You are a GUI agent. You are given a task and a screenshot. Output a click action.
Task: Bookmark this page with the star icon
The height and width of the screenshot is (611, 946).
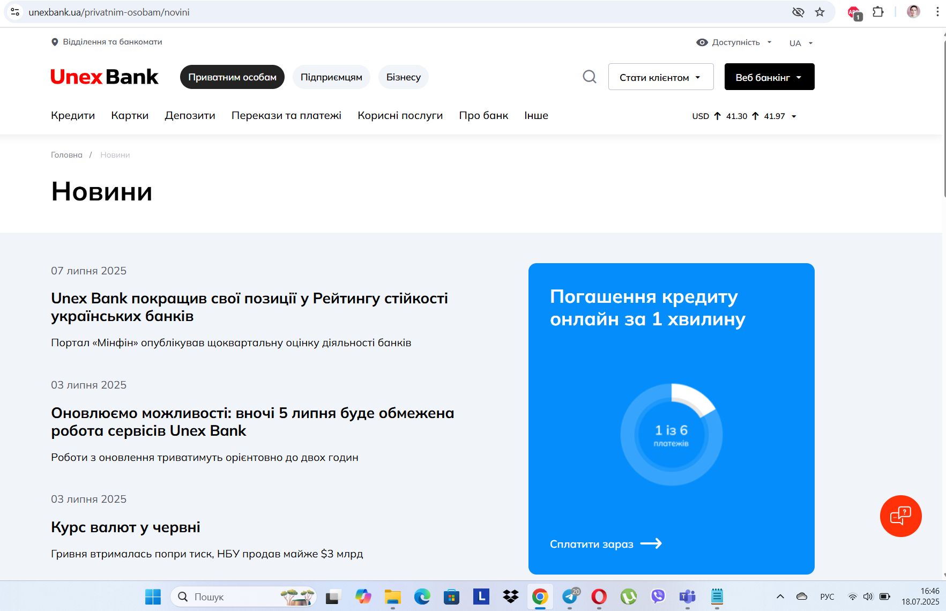point(820,12)
